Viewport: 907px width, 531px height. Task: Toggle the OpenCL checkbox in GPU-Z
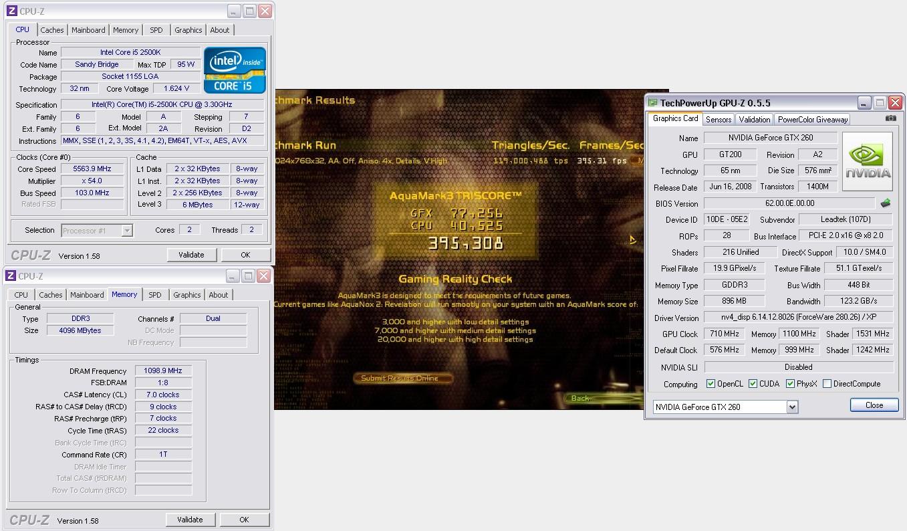tap(711, 384)
